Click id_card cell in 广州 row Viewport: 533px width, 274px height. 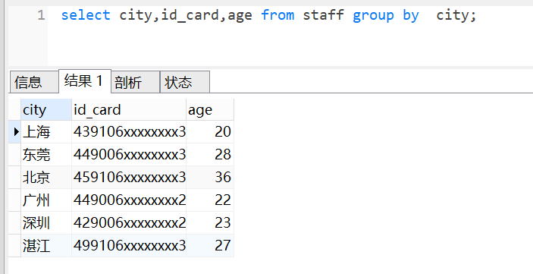(129, 200)
